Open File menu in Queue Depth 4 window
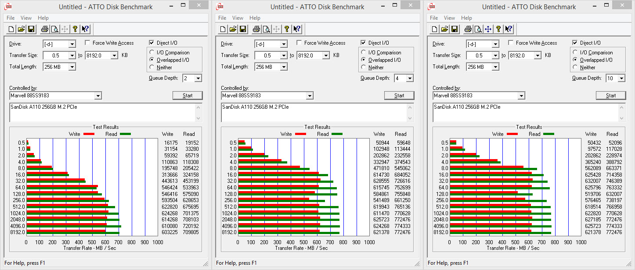The width and height of the screenshot is (635, 270). 222,18
